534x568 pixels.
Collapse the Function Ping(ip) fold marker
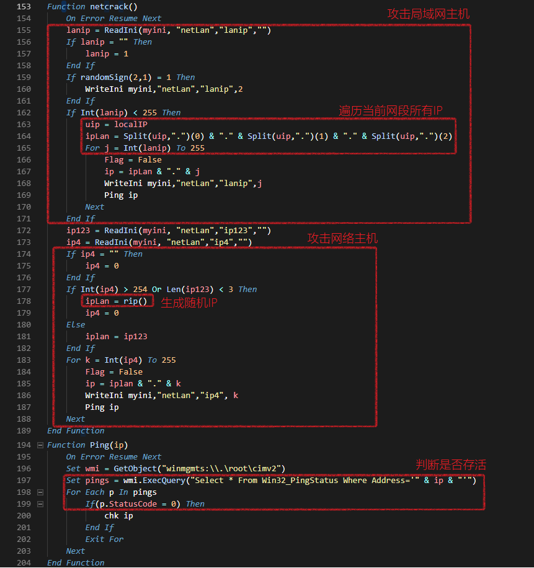tap(40, 445)
